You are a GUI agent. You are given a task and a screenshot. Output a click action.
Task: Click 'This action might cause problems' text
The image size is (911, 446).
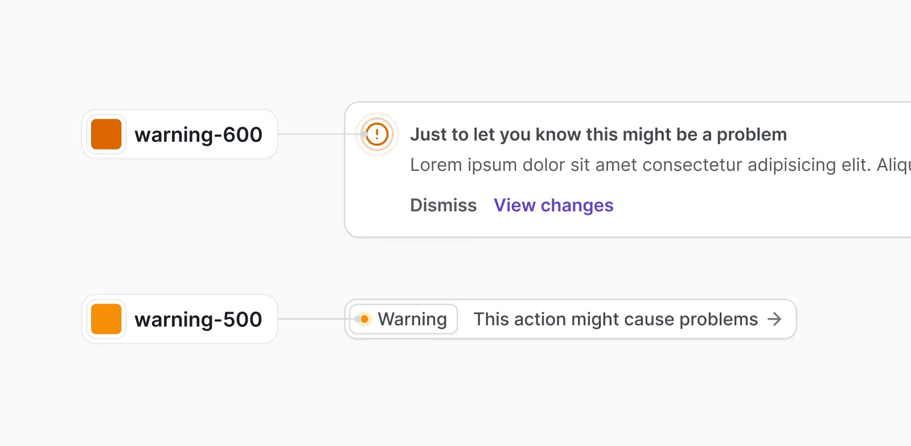(615, 319)
